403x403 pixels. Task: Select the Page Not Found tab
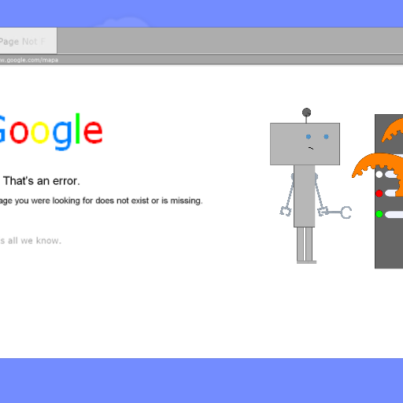click(28, 41)
